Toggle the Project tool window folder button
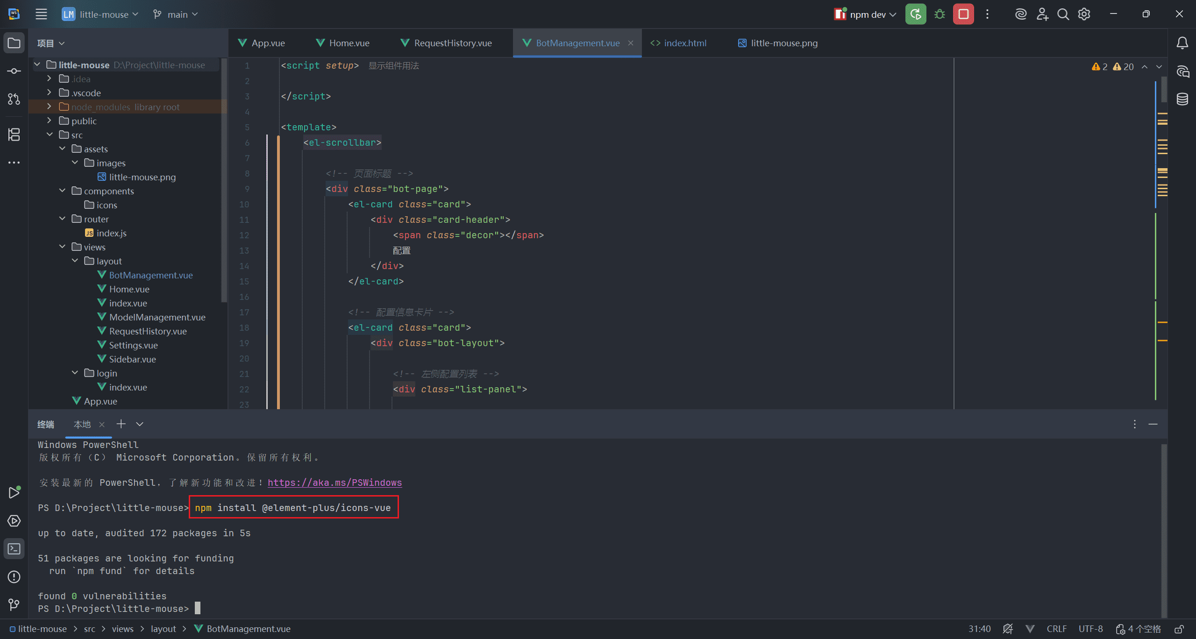 (x=14, y=43)
